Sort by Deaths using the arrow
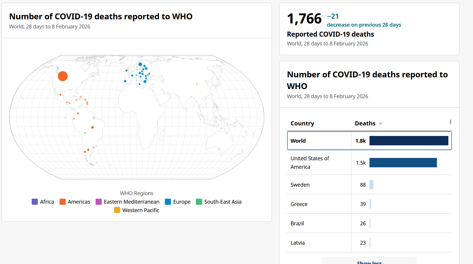473x264 pixels. coord(381,124)
